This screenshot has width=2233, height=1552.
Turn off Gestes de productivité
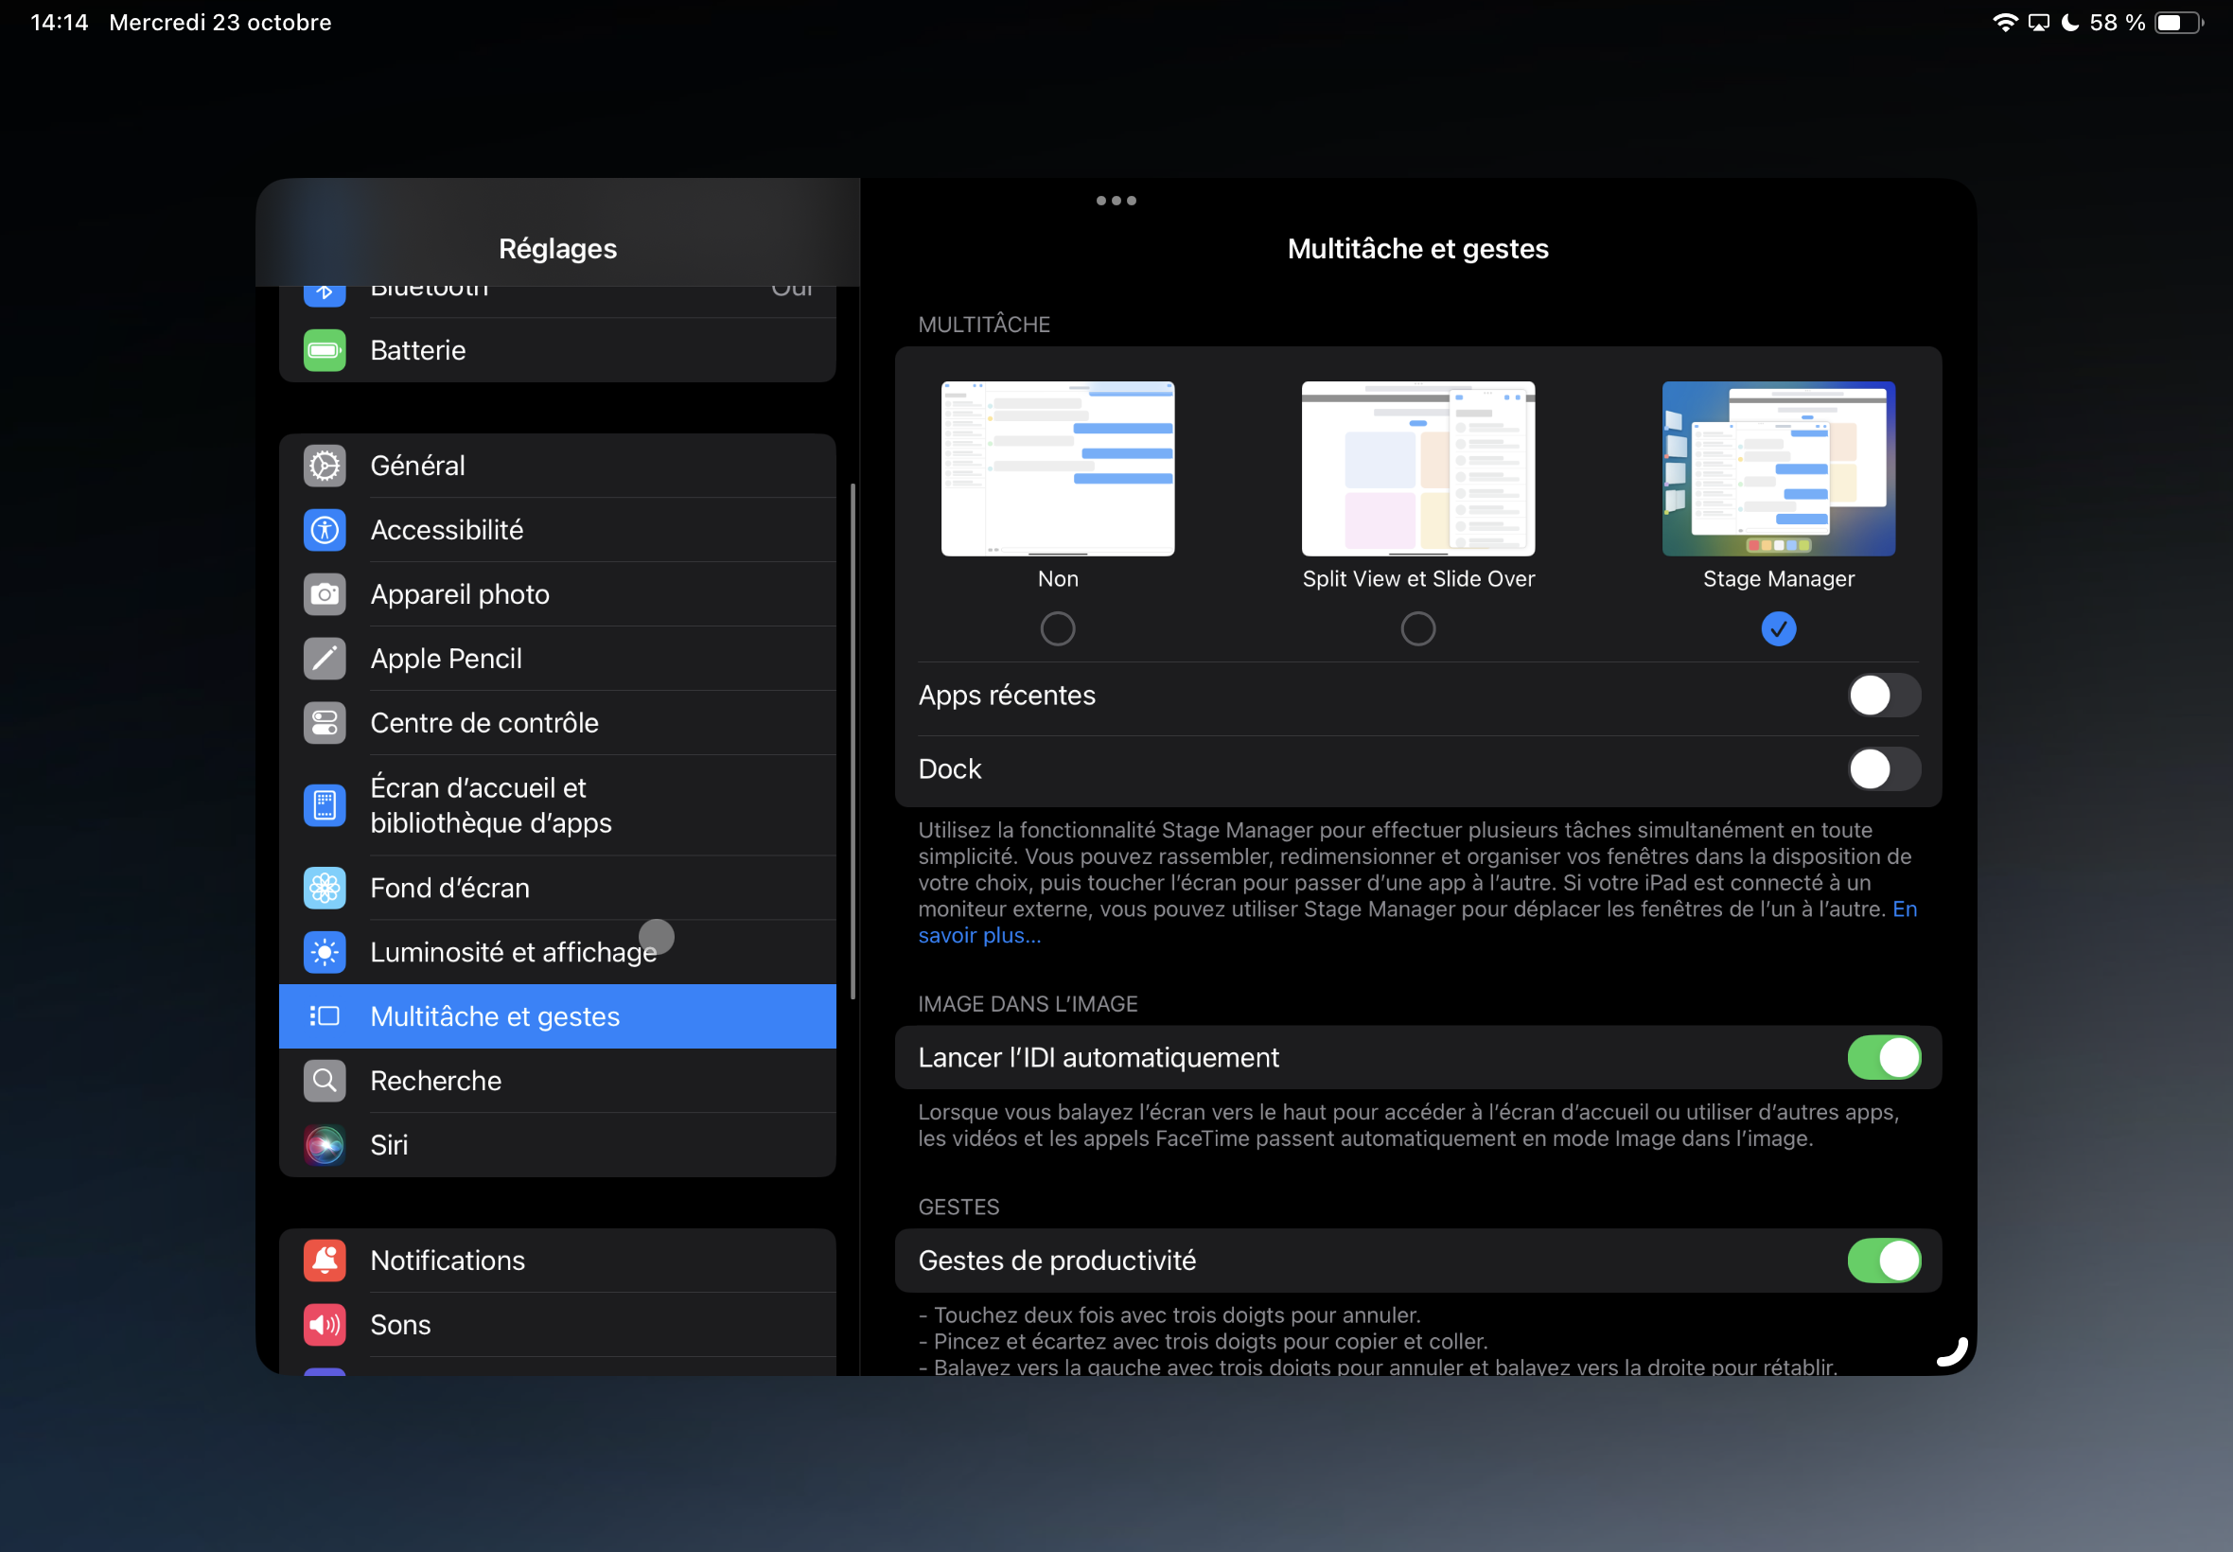[x=1883, y=1261]
